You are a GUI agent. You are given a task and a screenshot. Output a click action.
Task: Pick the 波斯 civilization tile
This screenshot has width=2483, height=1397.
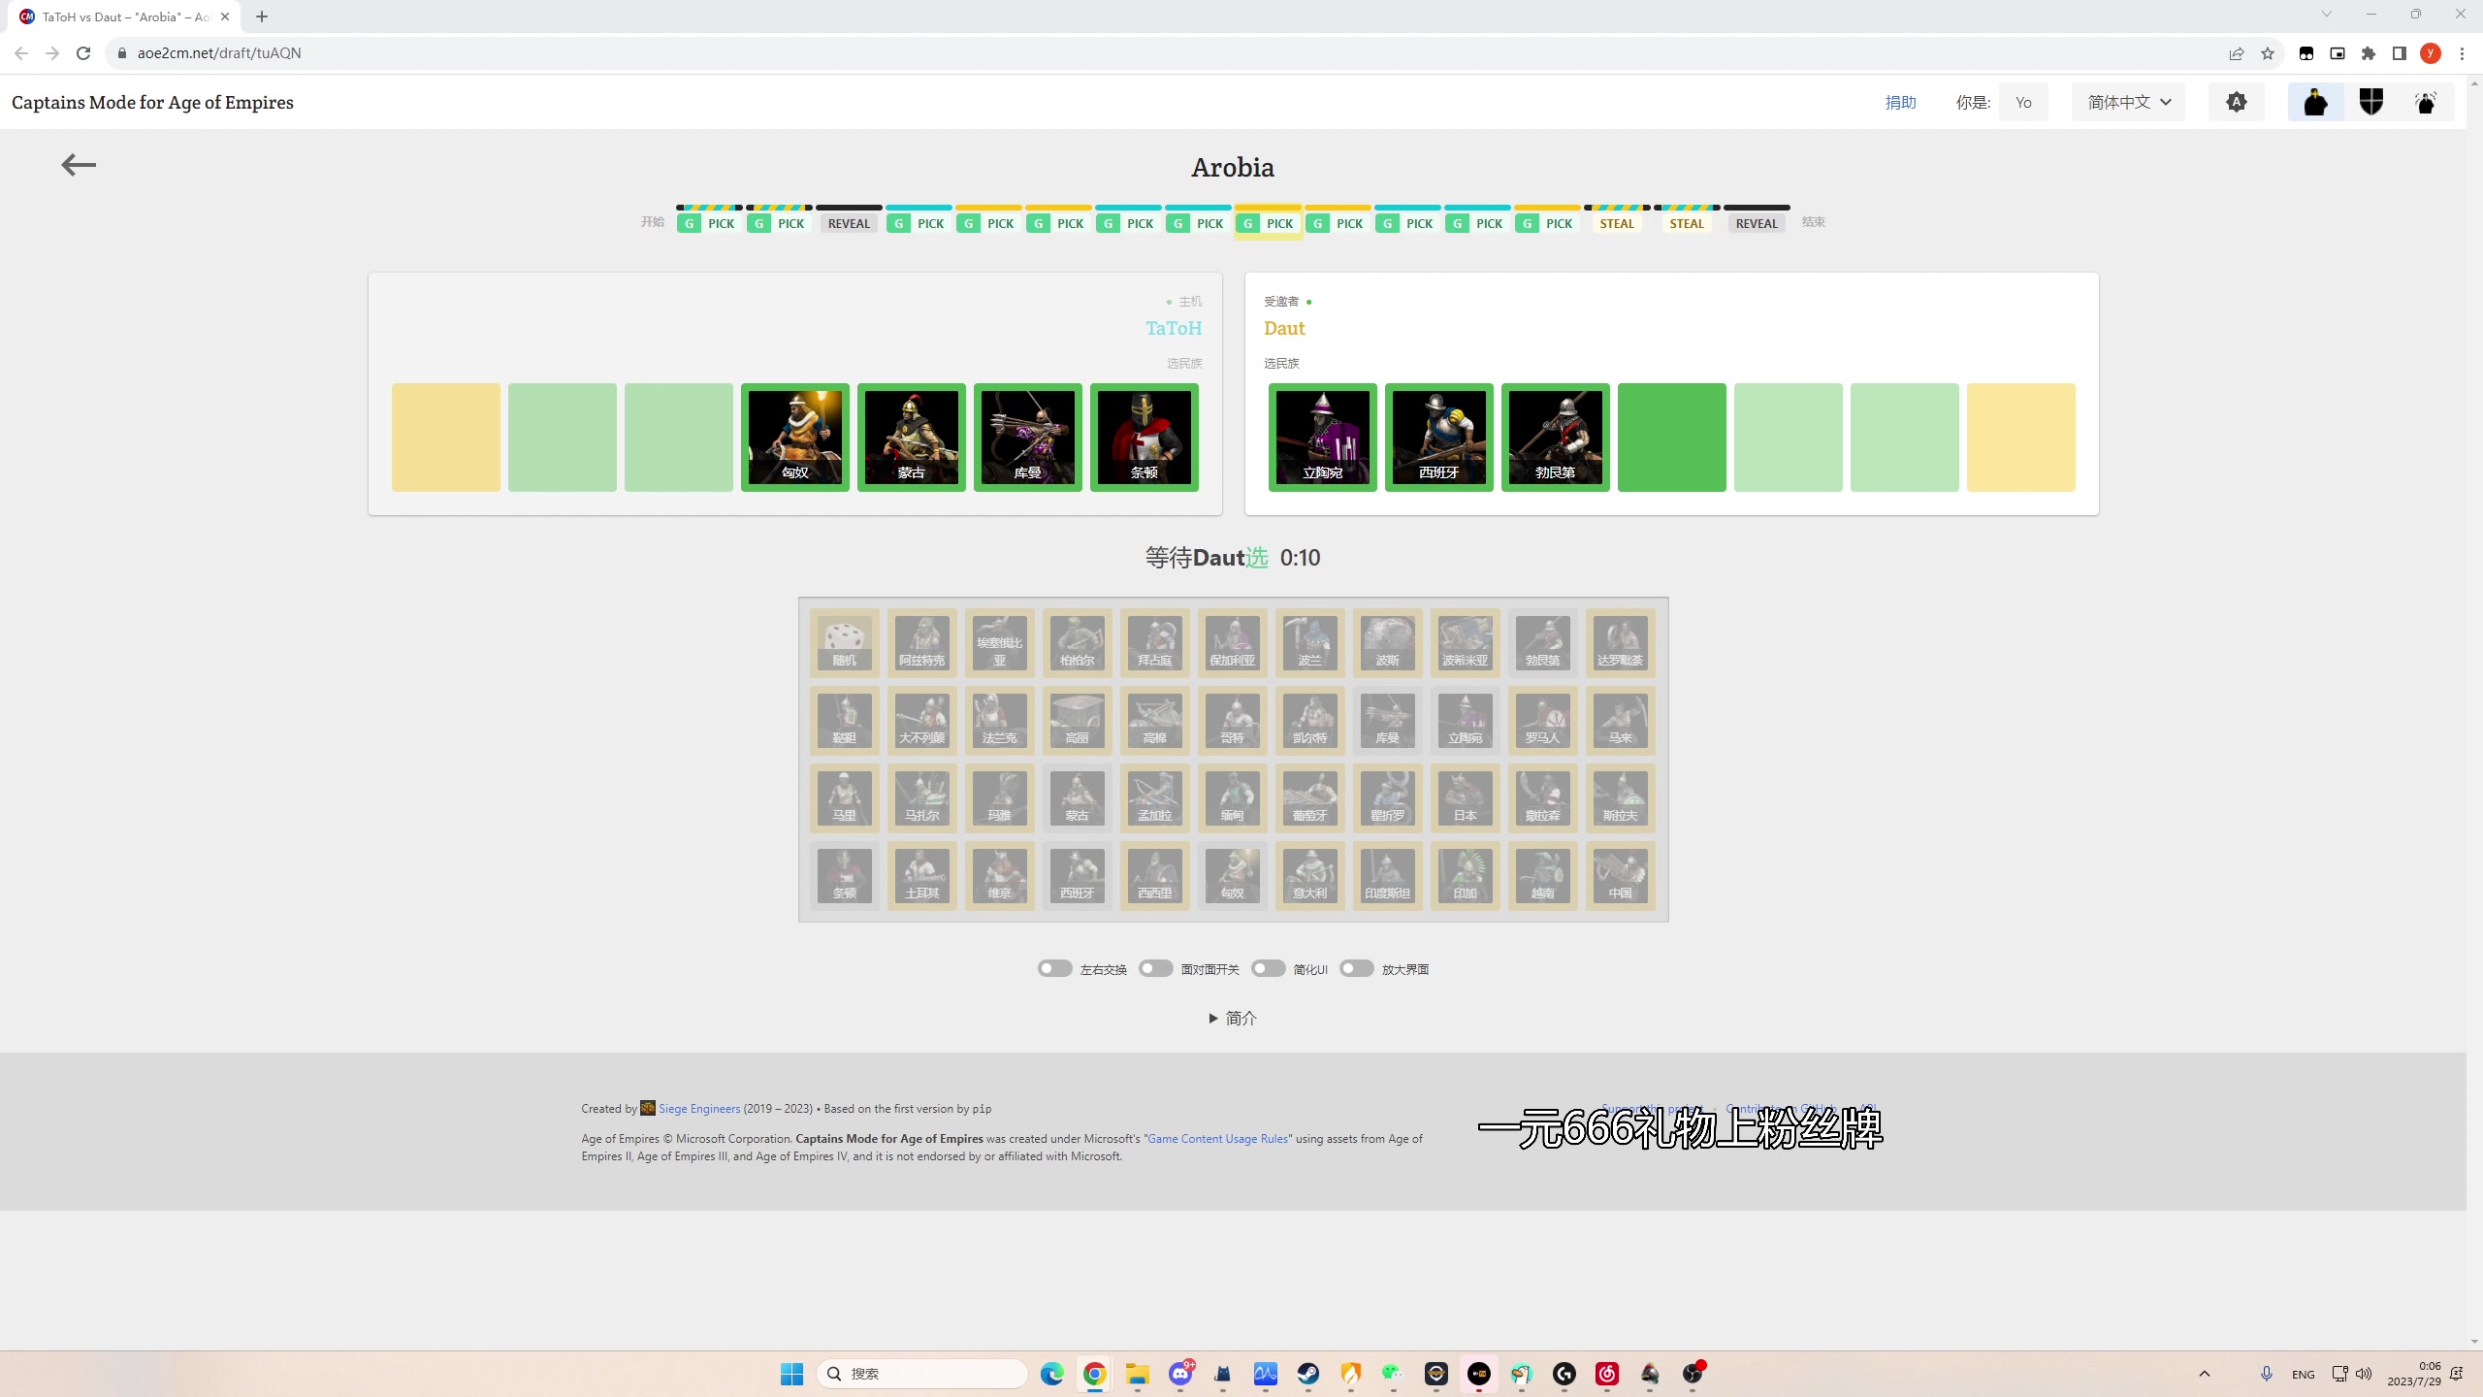click(x=1387, y=642)
